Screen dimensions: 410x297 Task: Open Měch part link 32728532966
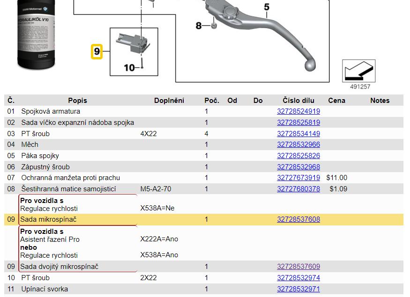pyautogui.click(x=298, y=145)
